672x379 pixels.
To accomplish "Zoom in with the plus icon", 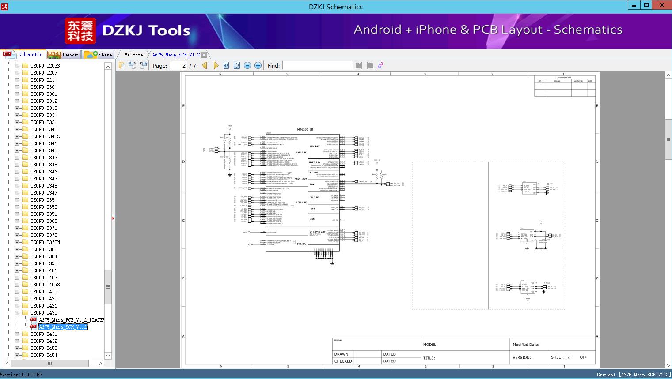I will [x=258, y=65].
